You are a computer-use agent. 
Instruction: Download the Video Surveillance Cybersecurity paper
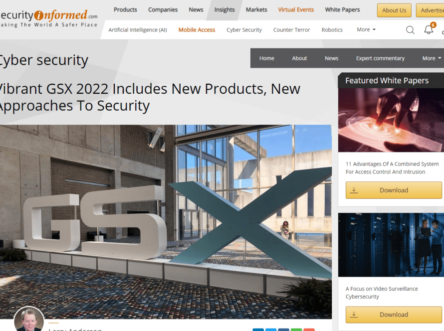pos(394,315)
